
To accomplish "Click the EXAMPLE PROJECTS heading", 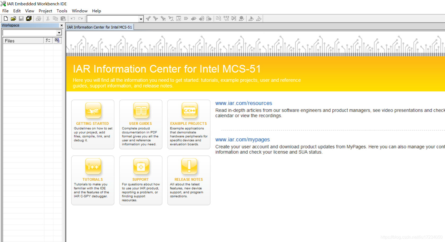I will [x=188, y=124].
